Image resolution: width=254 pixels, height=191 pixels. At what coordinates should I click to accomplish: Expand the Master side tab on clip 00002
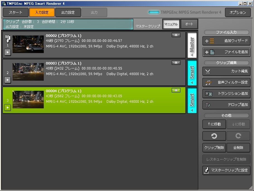coord(192,45)
